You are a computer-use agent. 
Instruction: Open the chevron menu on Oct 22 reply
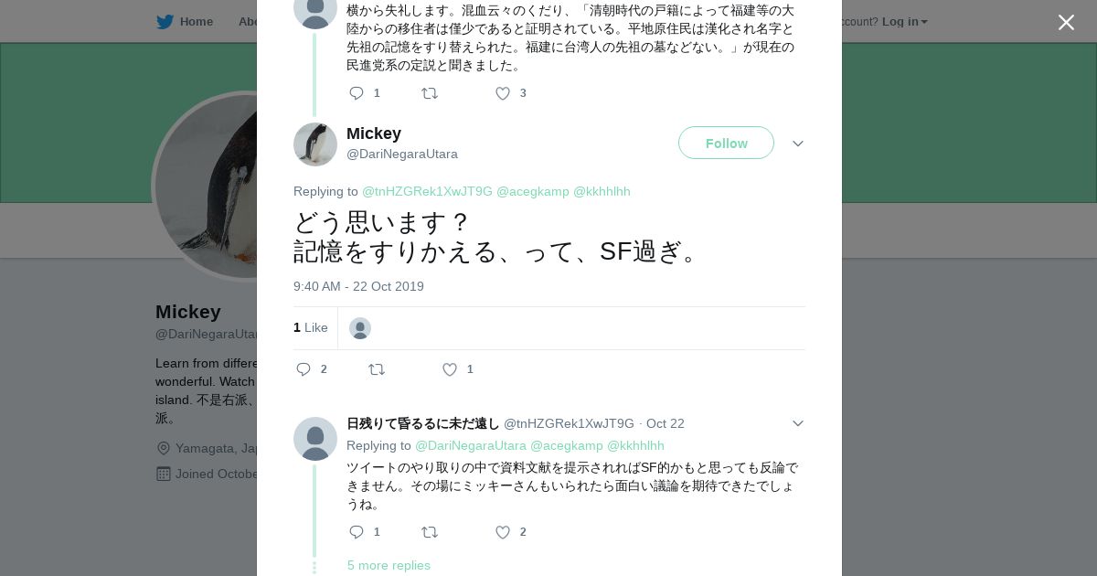(x=798, y=423)
